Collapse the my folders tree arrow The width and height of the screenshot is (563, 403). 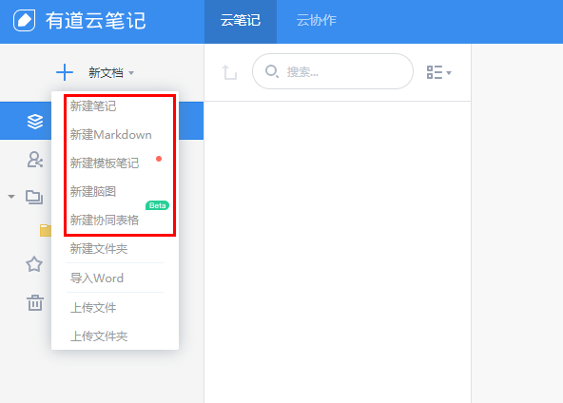(x=11, y=197)
